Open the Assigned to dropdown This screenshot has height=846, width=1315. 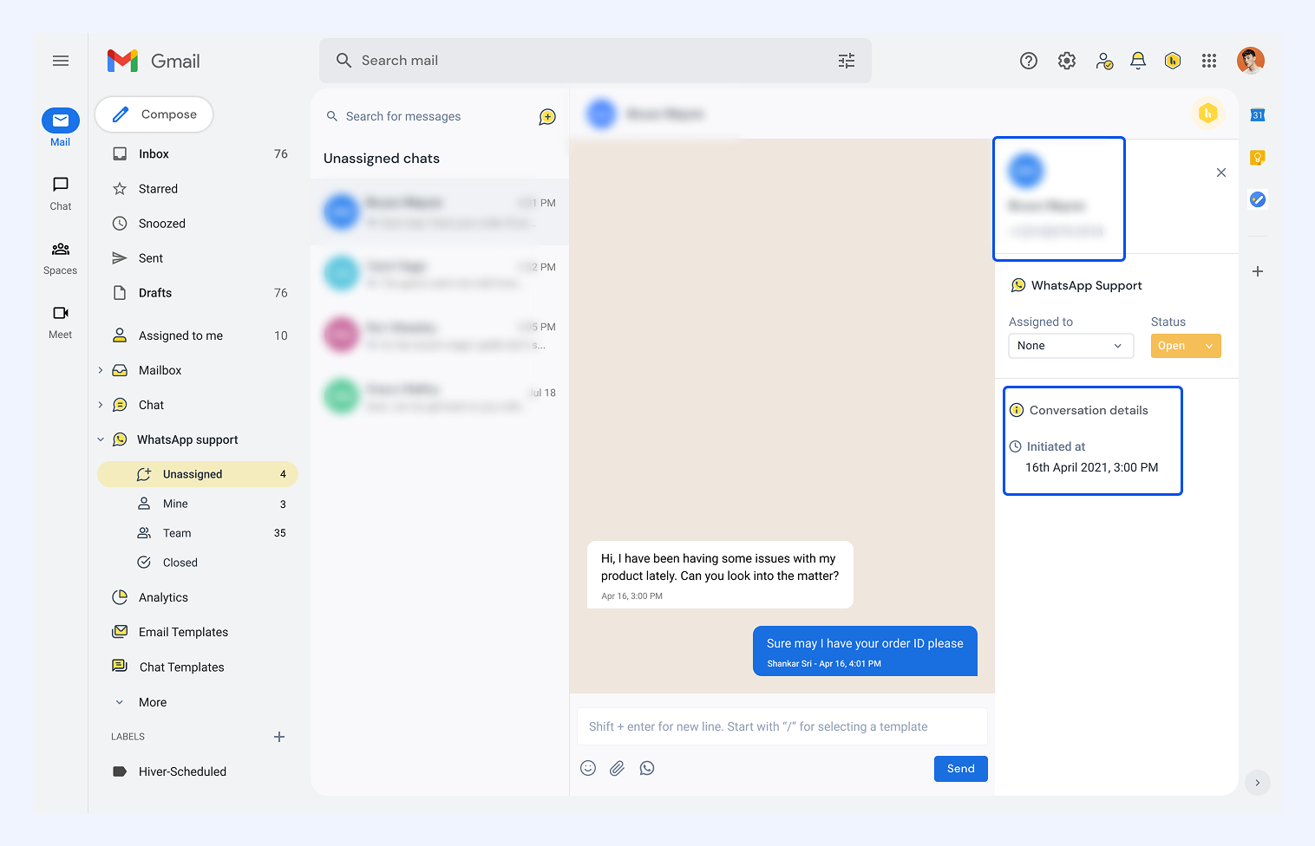(1071, 346)
